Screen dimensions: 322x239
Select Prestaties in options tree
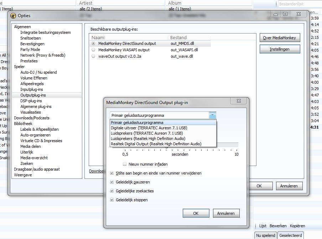tap(29, 61)
